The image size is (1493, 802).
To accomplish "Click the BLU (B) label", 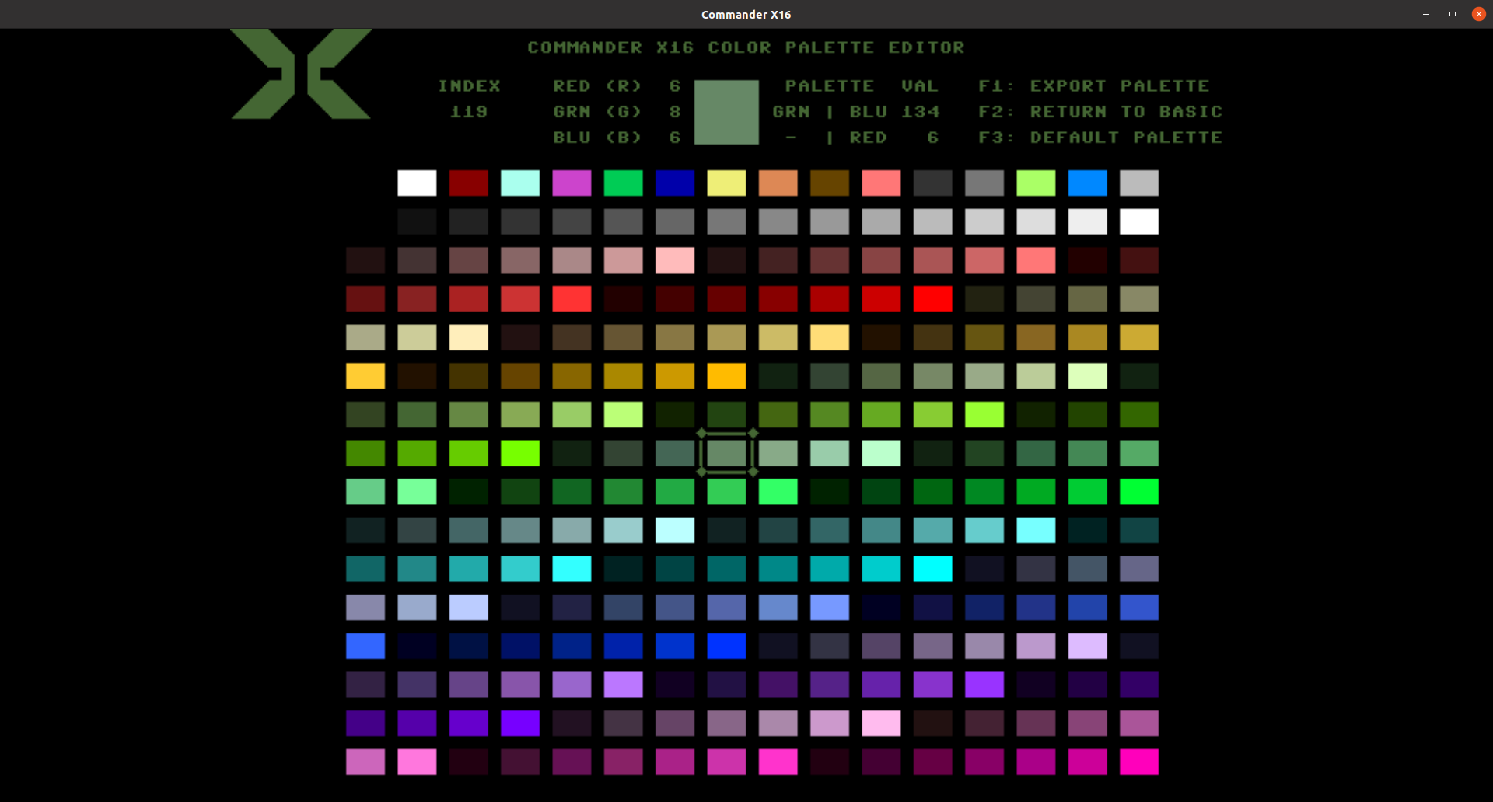I will coord(597,138).
